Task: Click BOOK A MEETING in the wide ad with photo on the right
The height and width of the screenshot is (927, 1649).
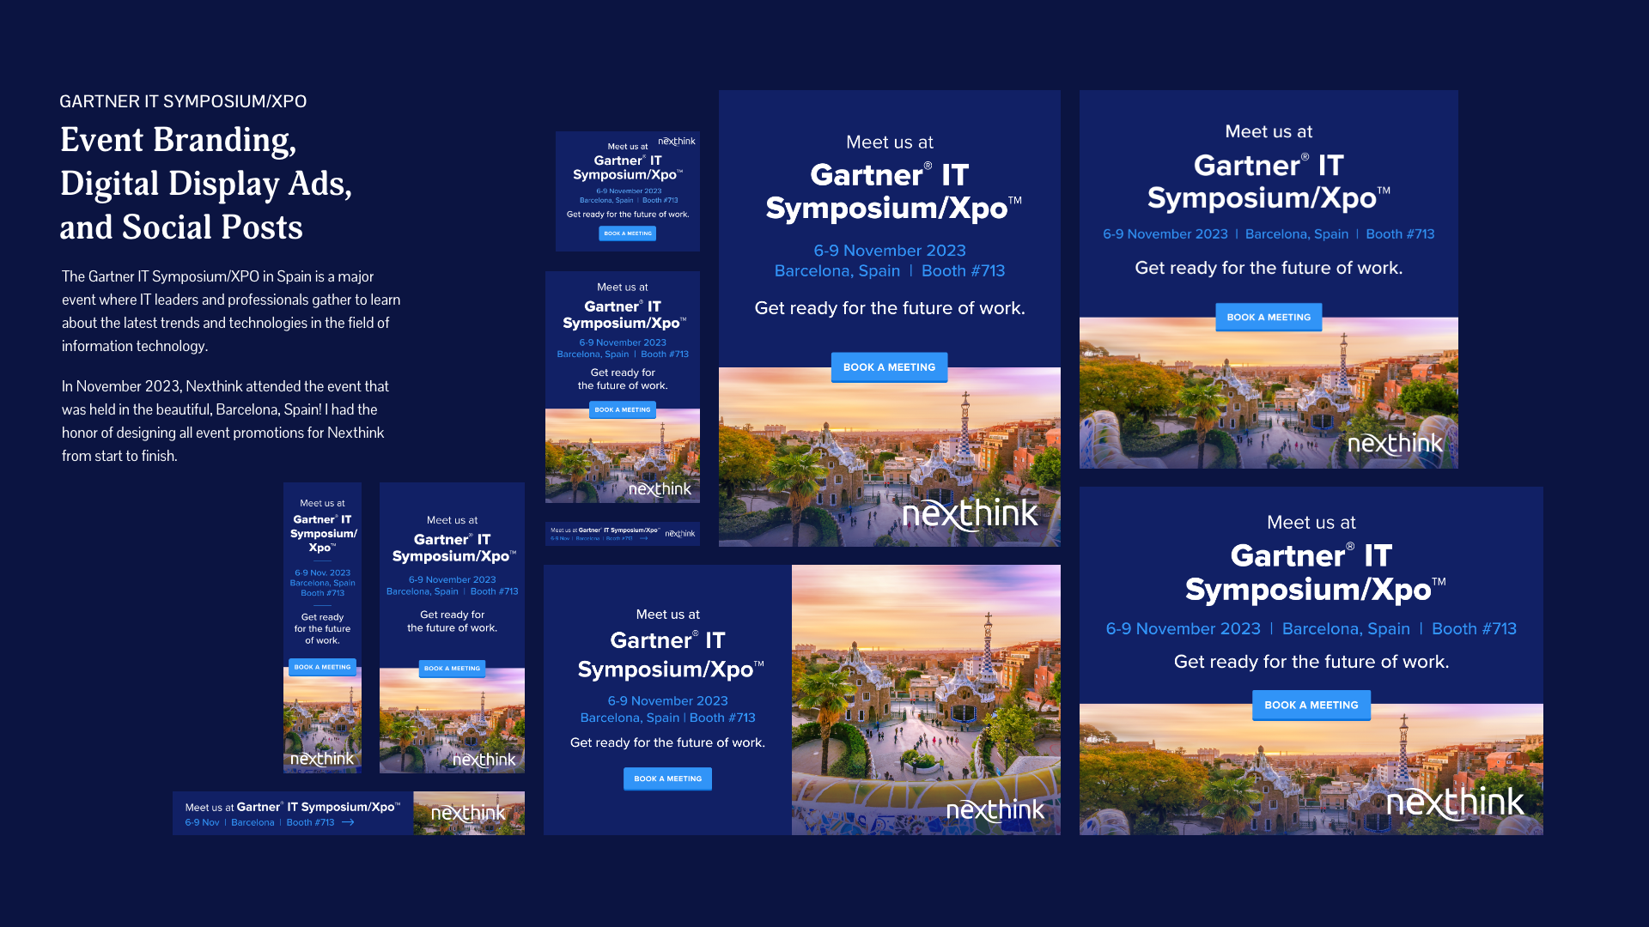Action: [x=667, y=779]
